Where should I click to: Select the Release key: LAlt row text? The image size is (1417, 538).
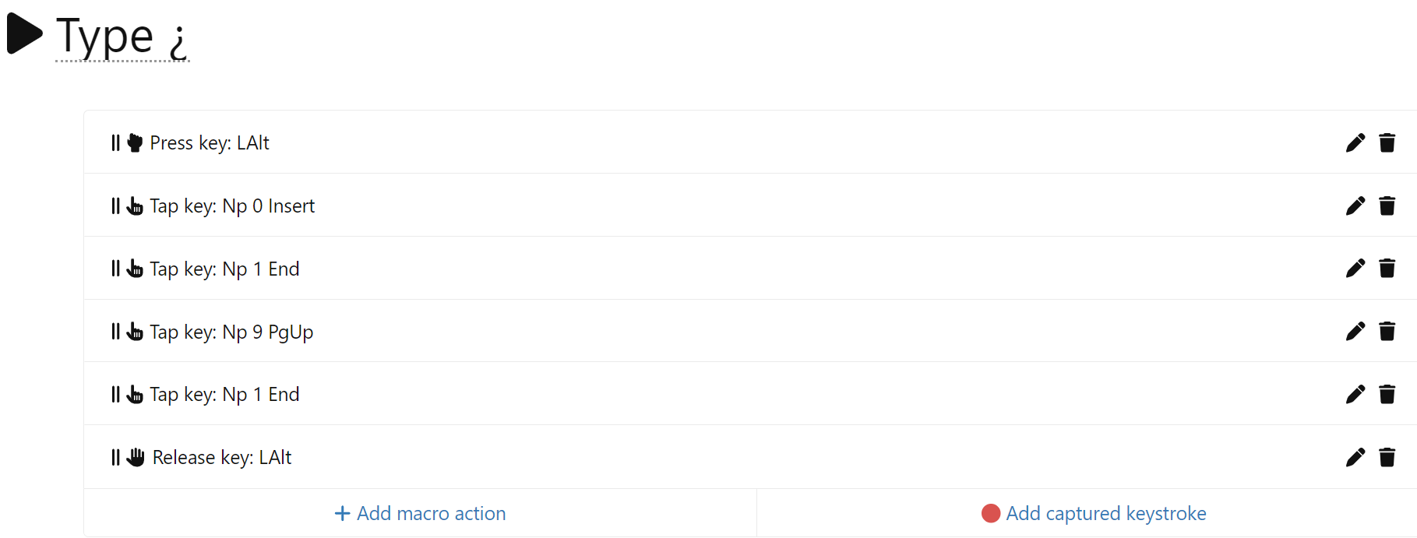pyautogui.click(x=222, y=457)
